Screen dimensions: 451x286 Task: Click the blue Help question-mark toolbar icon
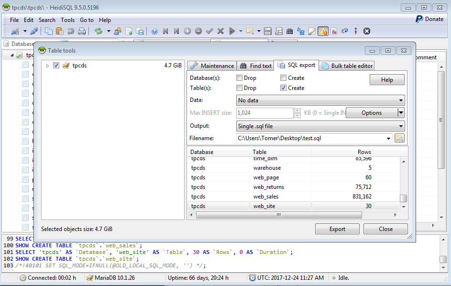coord(154,31)
